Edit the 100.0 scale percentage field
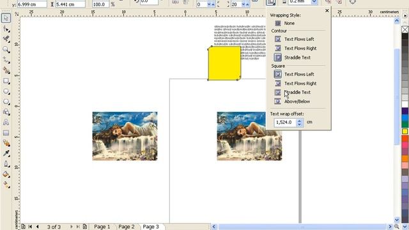 [x=100, y=4]
